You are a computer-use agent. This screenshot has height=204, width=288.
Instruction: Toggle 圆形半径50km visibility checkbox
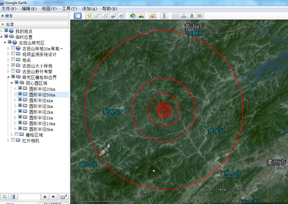point(20,94)
